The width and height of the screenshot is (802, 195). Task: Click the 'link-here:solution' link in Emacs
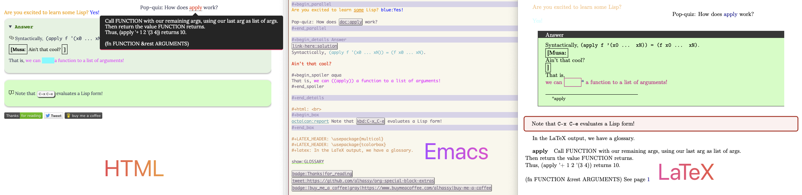pyautogui.click(x=315, y=46)
